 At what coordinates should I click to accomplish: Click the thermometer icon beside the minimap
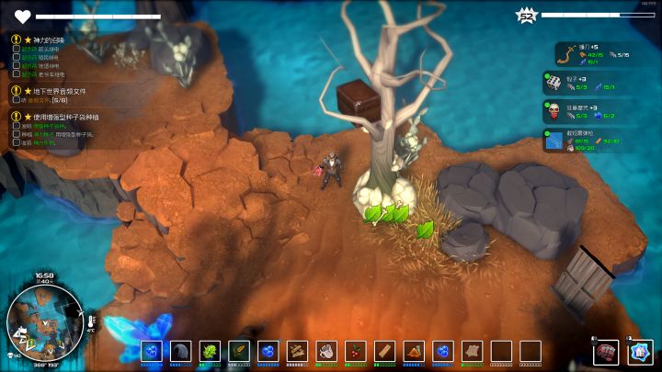click(x=91, y=321)
